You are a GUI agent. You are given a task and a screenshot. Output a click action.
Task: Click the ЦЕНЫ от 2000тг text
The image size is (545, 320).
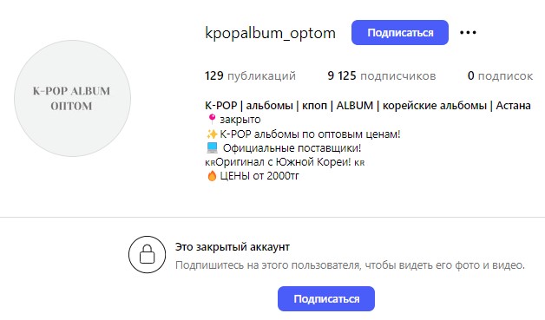click(x=259, y=176)
